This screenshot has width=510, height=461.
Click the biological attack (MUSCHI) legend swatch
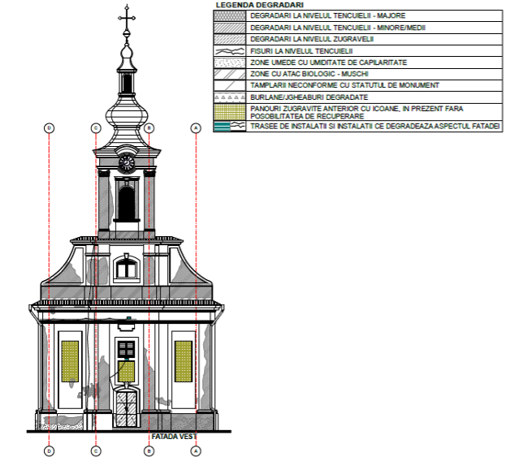pos(230,74)
